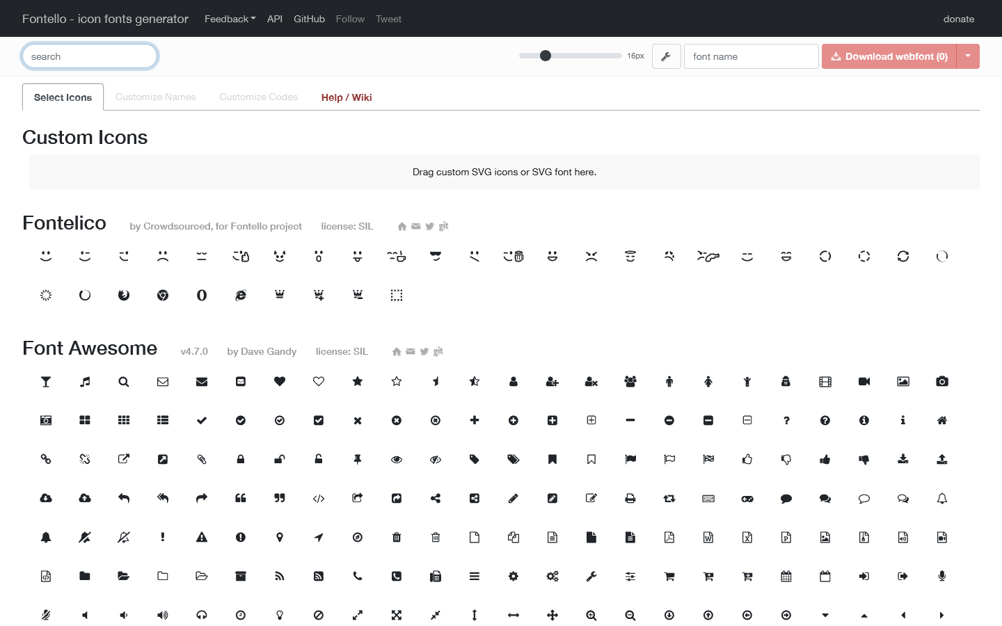The image size is (1002, 626).
Task: Select the solid trash can icon
Action: click(x=397, y=537)
